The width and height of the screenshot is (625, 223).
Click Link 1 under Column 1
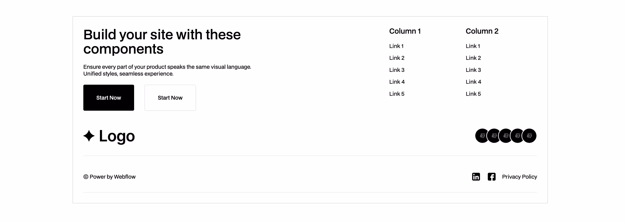tap(396, 46)
